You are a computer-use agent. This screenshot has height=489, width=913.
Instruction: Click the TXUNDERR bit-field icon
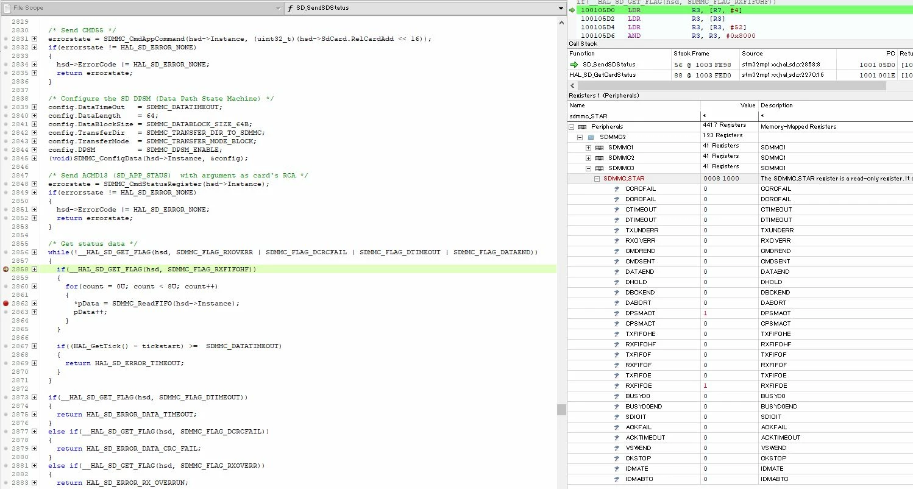click(617, 230)
